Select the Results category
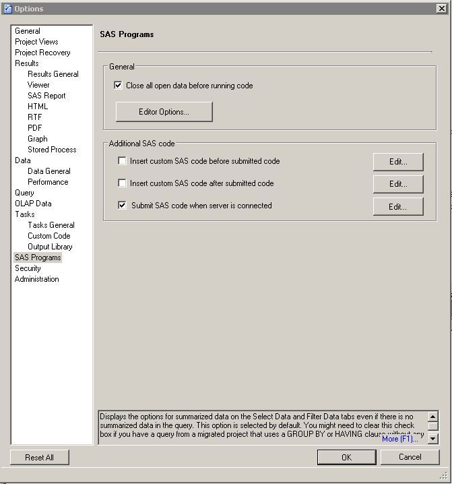 (27, 63)
